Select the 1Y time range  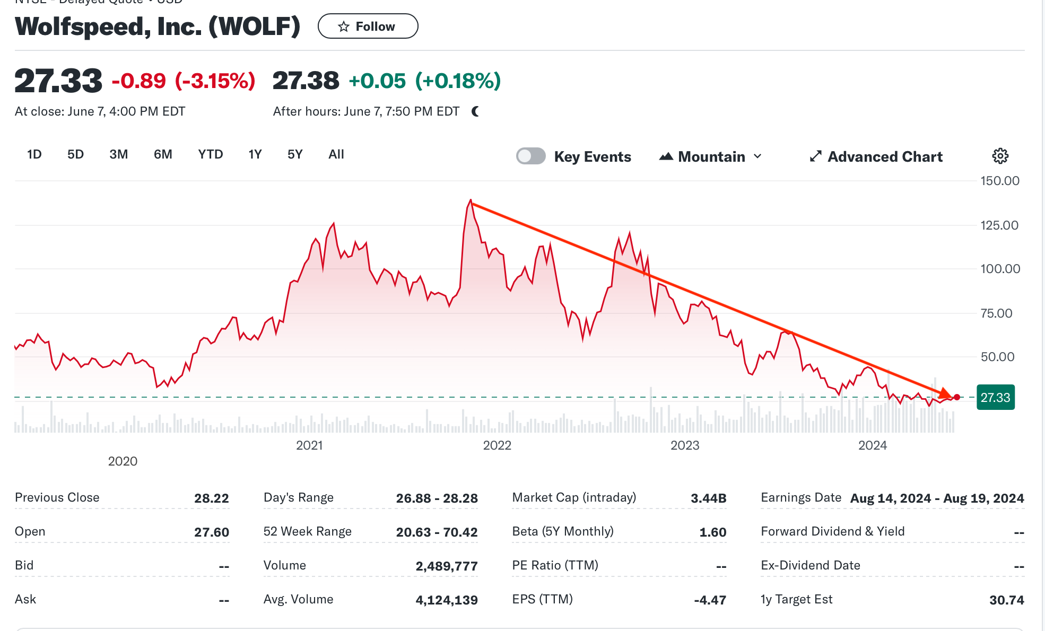[x=255, y=154]
